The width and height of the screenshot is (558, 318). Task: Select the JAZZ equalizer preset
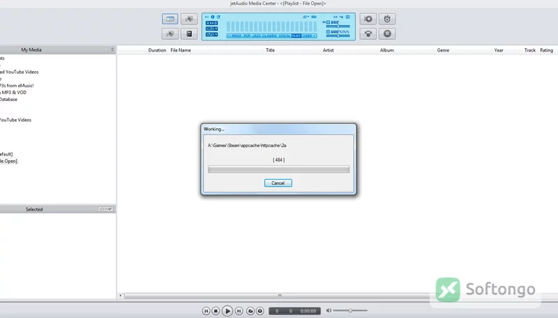(256, 36)
